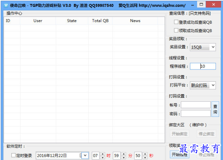Click the 程序线程 input field

pyautogui.click(x=203, y=66)
